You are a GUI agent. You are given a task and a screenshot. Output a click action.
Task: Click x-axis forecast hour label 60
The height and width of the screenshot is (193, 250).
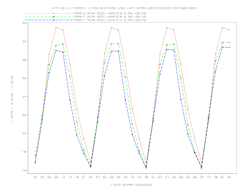click(x=174, y=177)
